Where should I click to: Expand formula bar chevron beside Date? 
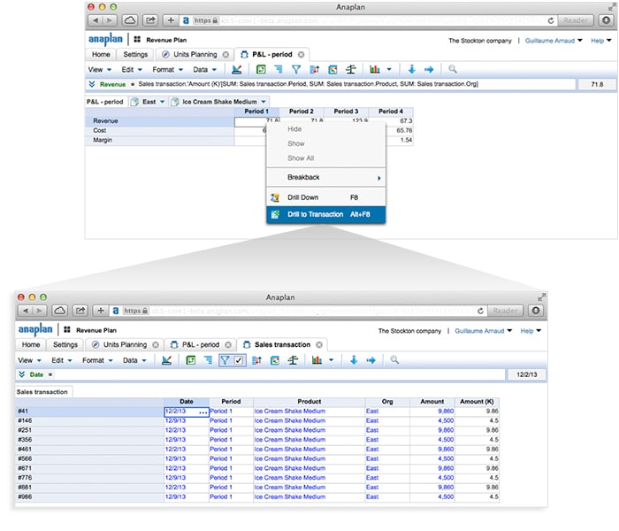(x=22, y=374)
